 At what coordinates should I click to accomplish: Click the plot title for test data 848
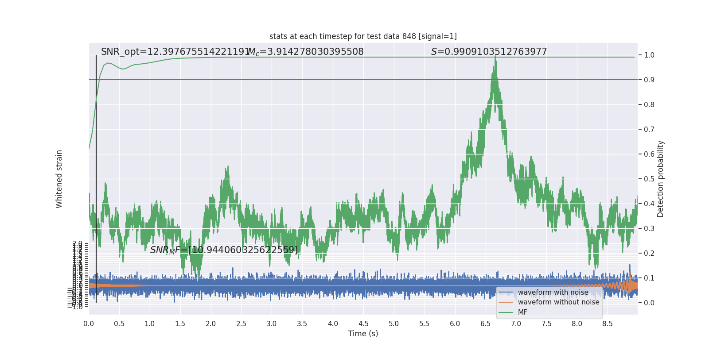(x=363, y=36)
